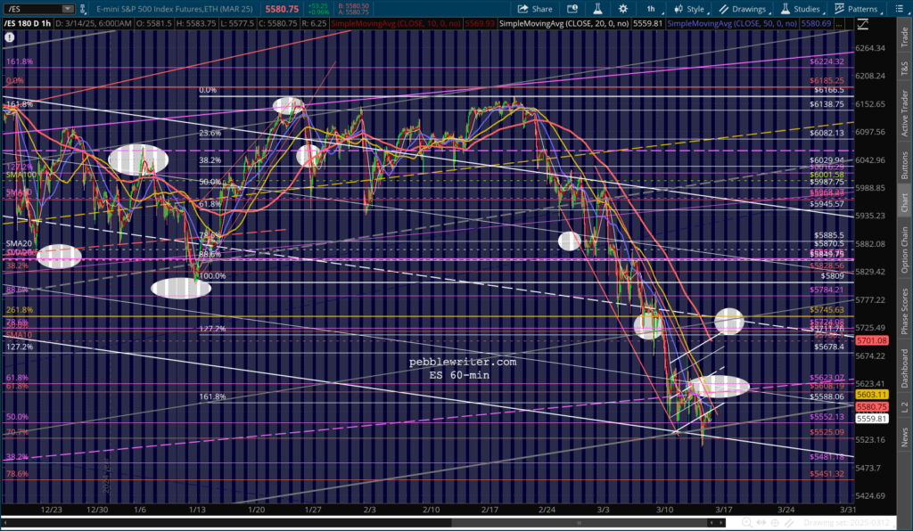Click the SimpleMovingAvg (CLOSE, 20, 0, no) label
This screenshot has width=913, height=531.
point(564,24)
